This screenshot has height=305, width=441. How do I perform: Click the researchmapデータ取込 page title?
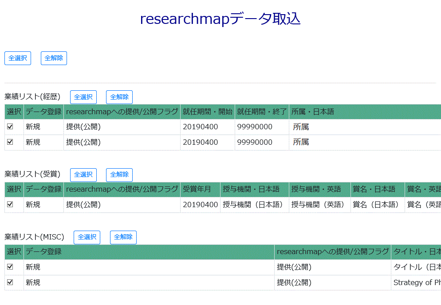coord(220,19)
